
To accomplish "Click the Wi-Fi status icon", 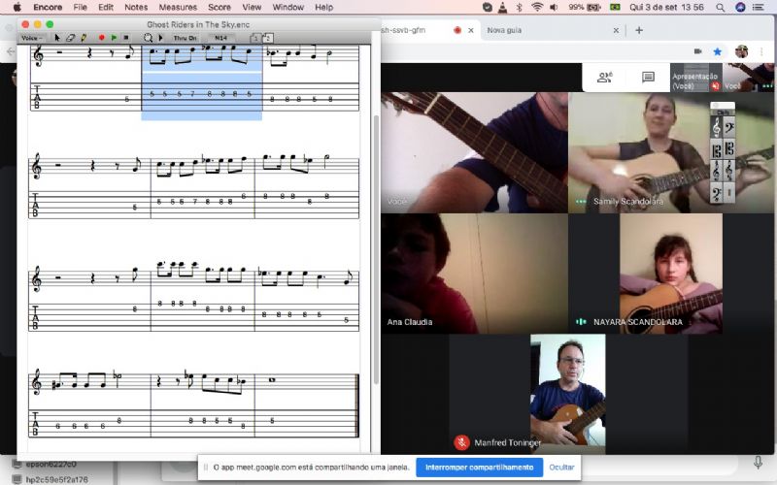I will click(x=537, y=7).
